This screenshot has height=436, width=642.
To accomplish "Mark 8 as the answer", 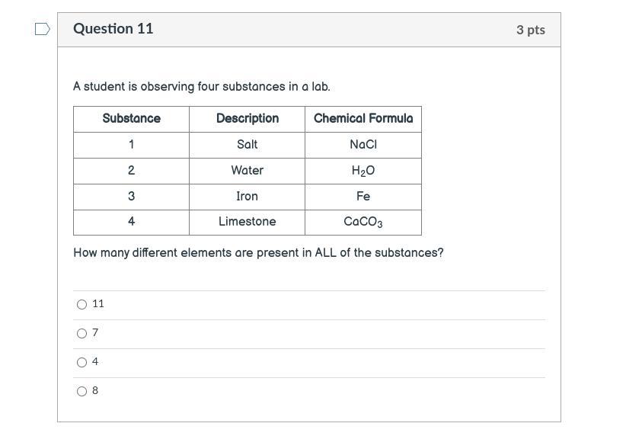I will pos(81,392).
